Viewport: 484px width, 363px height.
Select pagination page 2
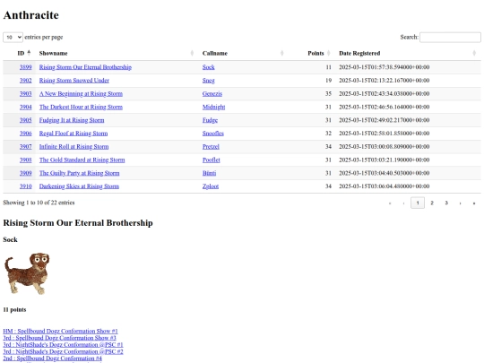tap(432, 203)
